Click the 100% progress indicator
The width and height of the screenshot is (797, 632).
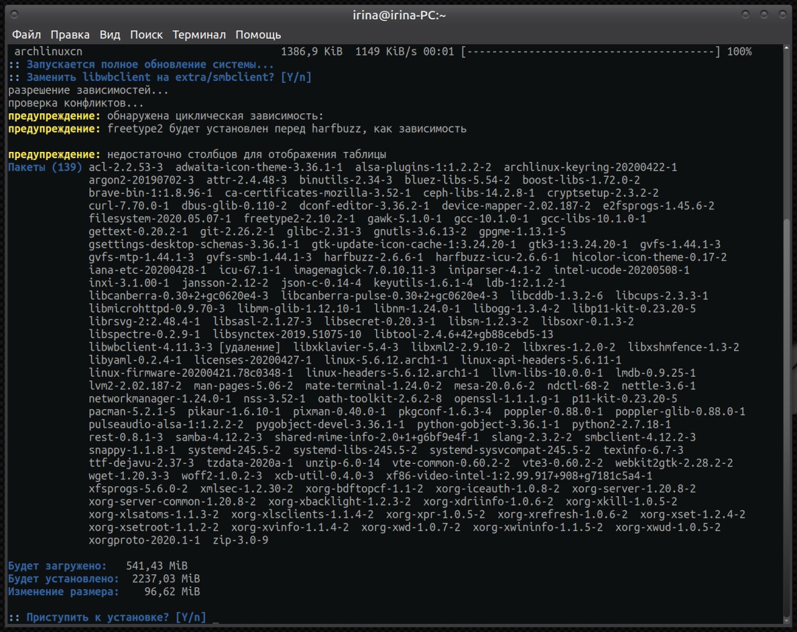pyautogui.click(x=739, y=52)
